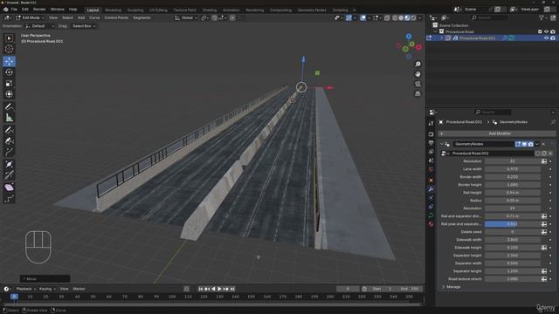Expand Procedural Road.001 in outliner

[442, 38]
